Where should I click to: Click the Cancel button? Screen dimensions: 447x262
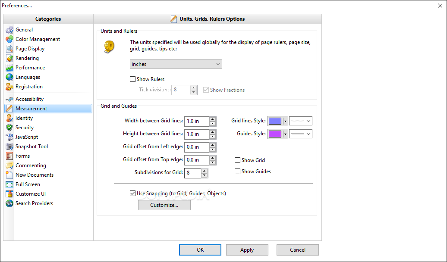(x=298, y=250)
